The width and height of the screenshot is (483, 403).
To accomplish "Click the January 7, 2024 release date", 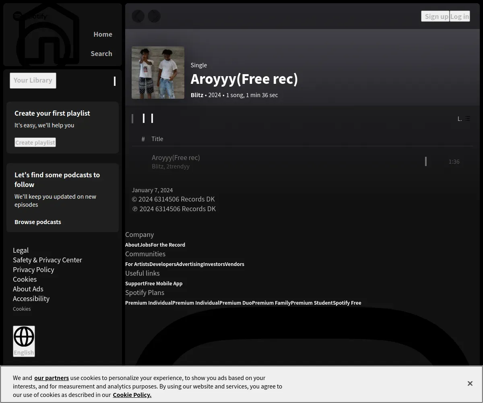I will 152,190.
